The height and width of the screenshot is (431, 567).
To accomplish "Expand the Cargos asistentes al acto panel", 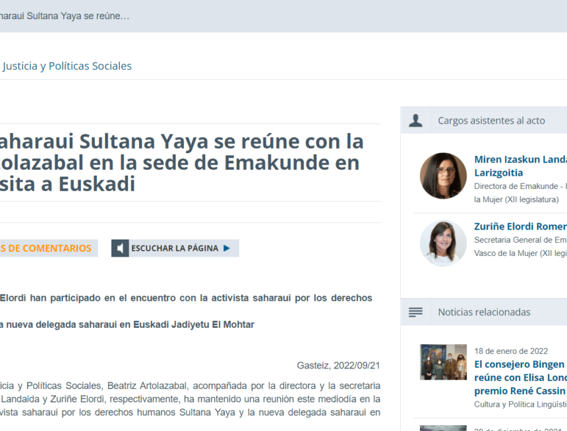I will click(491, 120).
